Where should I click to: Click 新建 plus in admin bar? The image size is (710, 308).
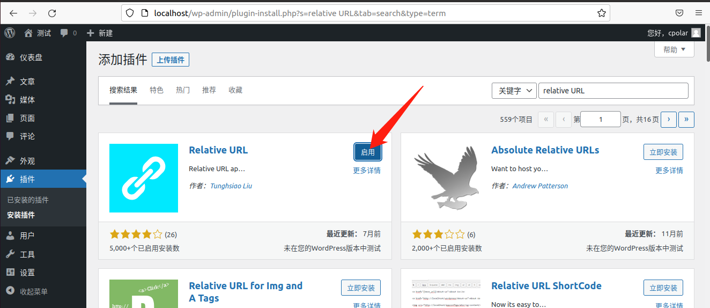[100, 33]
